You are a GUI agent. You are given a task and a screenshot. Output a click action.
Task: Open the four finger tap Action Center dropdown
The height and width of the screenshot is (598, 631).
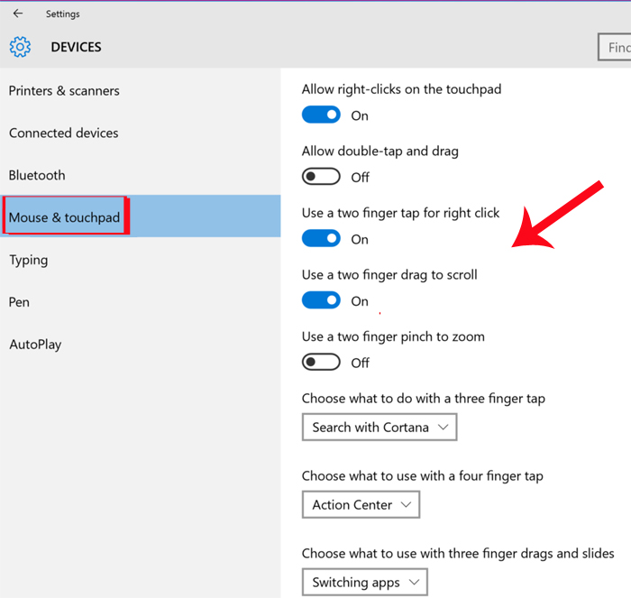pos(361,505)
